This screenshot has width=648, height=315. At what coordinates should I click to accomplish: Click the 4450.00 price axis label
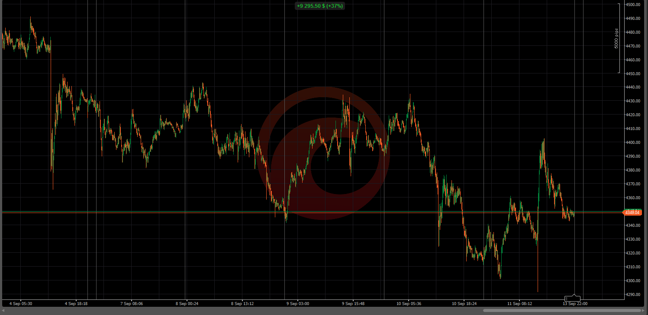(633, 73)
